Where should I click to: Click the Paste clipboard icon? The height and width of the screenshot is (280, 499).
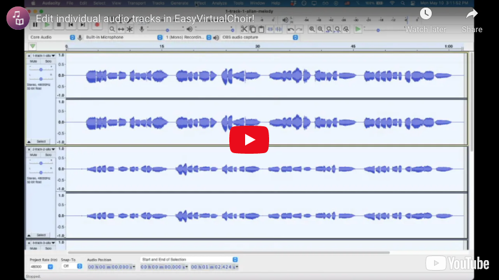[261, 29]
